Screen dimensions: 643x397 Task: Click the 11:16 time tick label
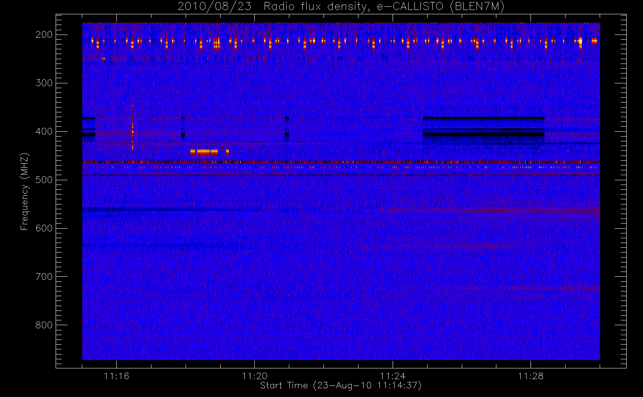(116, 376)
